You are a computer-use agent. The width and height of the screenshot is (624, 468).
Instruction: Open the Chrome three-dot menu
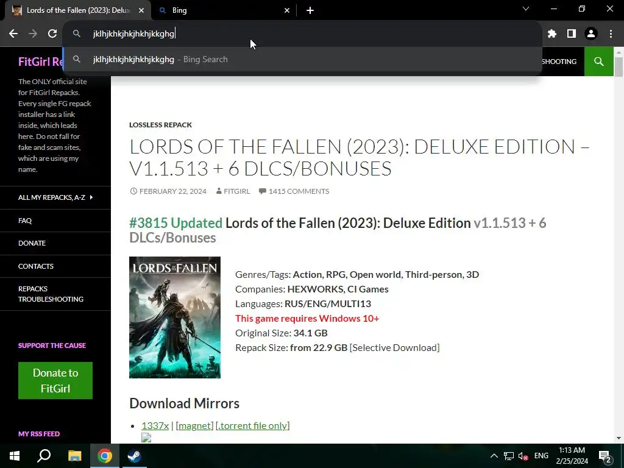click(x=611, y=34)
